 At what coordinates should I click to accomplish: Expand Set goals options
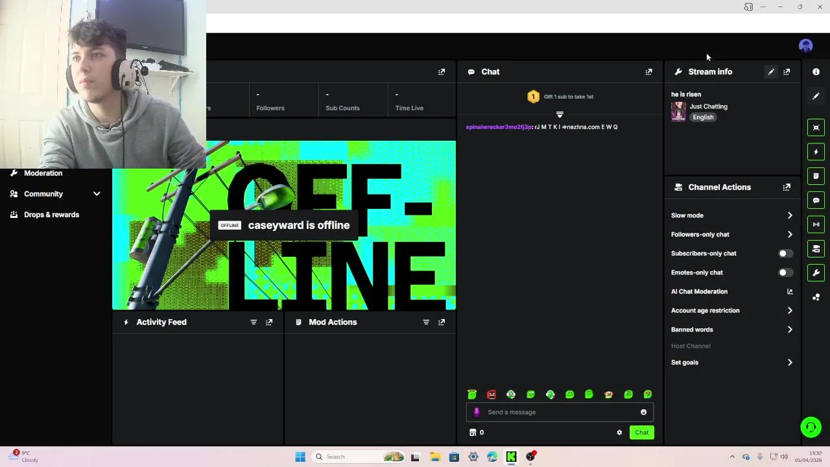[790, 363]
